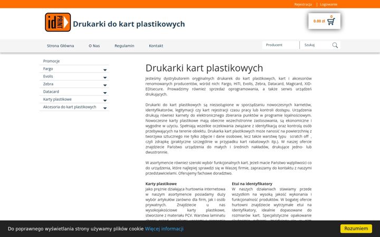The image size is (380, 237).
Task: Select Akcesoria do kart plastikowych link
Action: click(70, 107)
